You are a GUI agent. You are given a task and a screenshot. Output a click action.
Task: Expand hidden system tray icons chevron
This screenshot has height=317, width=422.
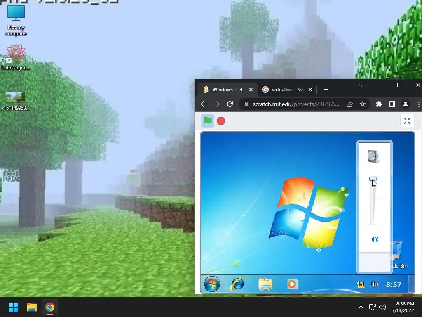[x=361, y=307]
